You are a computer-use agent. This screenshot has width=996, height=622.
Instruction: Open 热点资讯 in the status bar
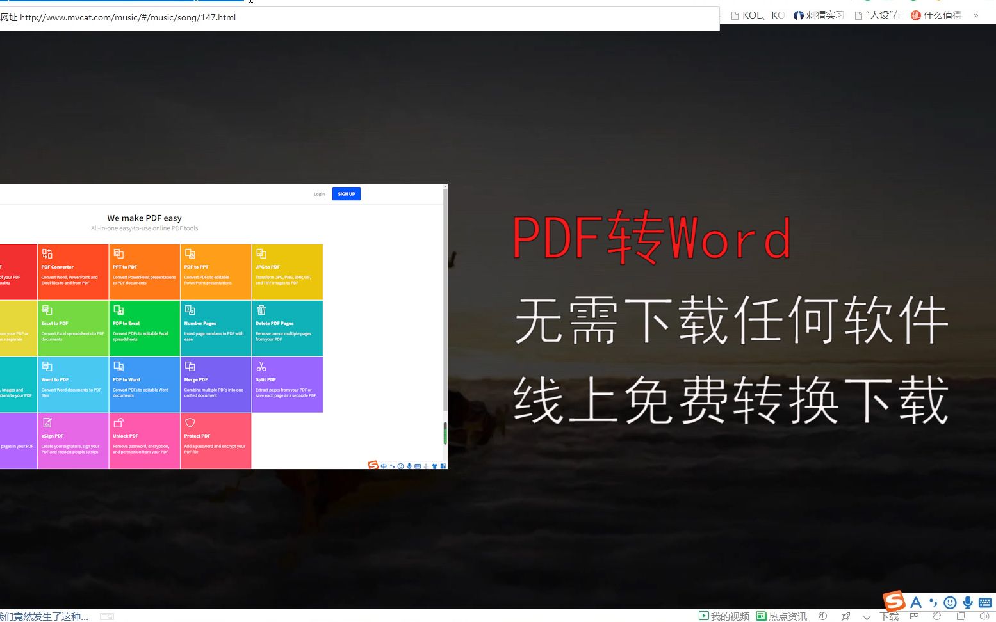click(x=781, y=616)
